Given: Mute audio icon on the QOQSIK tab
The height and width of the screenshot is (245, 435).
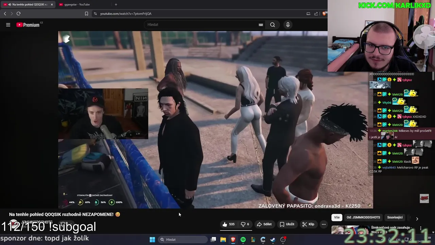Looking at the screenshot, I should [10, 4].
